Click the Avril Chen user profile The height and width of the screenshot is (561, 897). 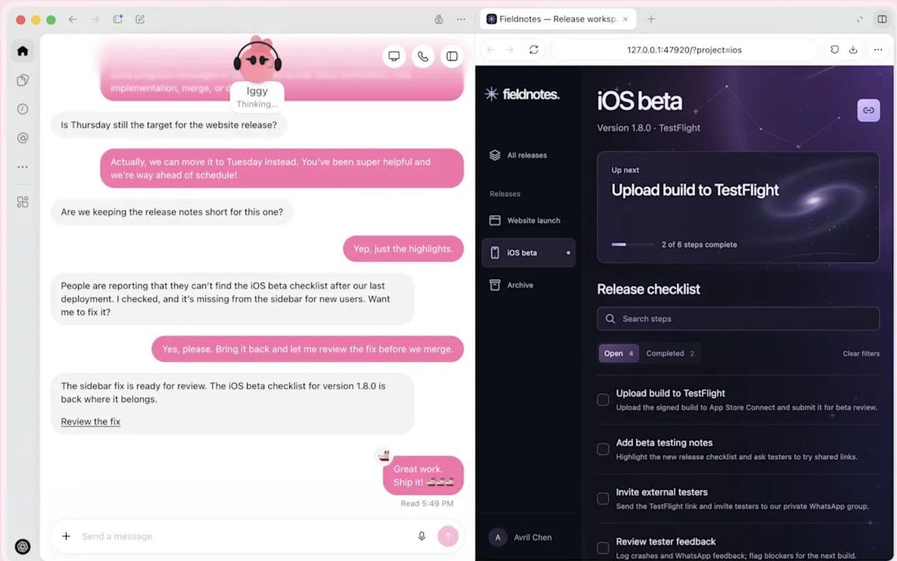[521, 538]
